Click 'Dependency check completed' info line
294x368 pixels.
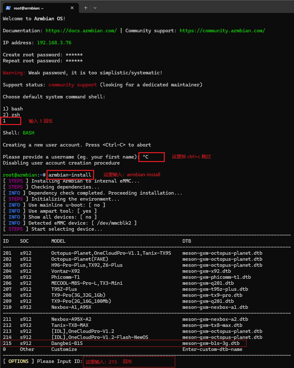pos(93,193)
